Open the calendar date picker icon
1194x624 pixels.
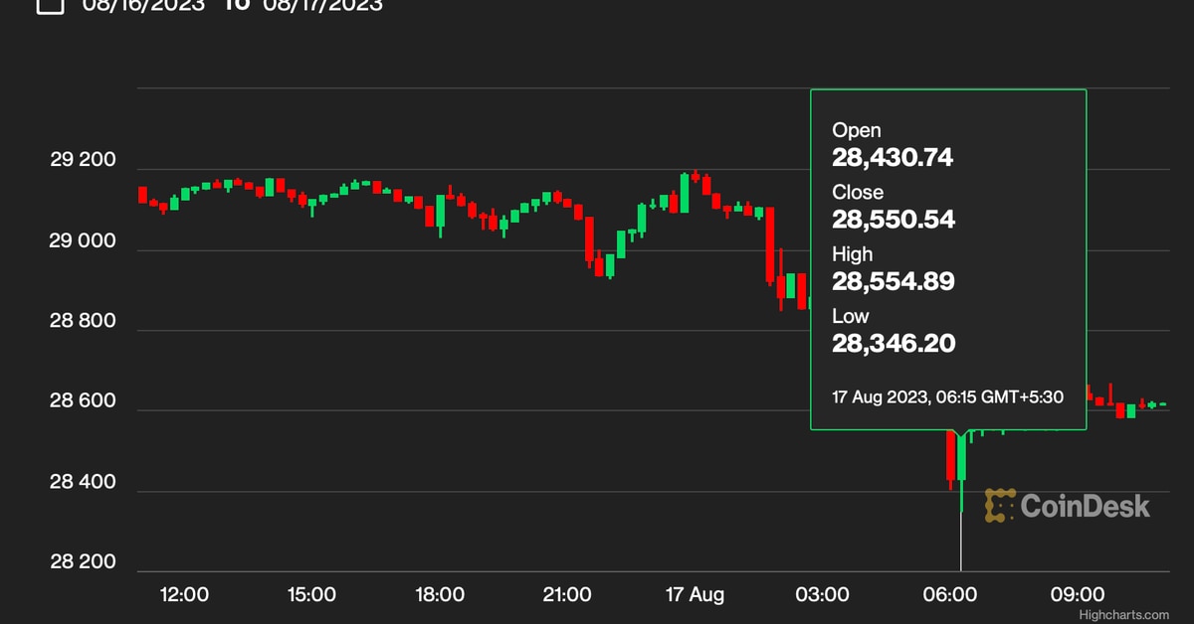pos(50,5)
